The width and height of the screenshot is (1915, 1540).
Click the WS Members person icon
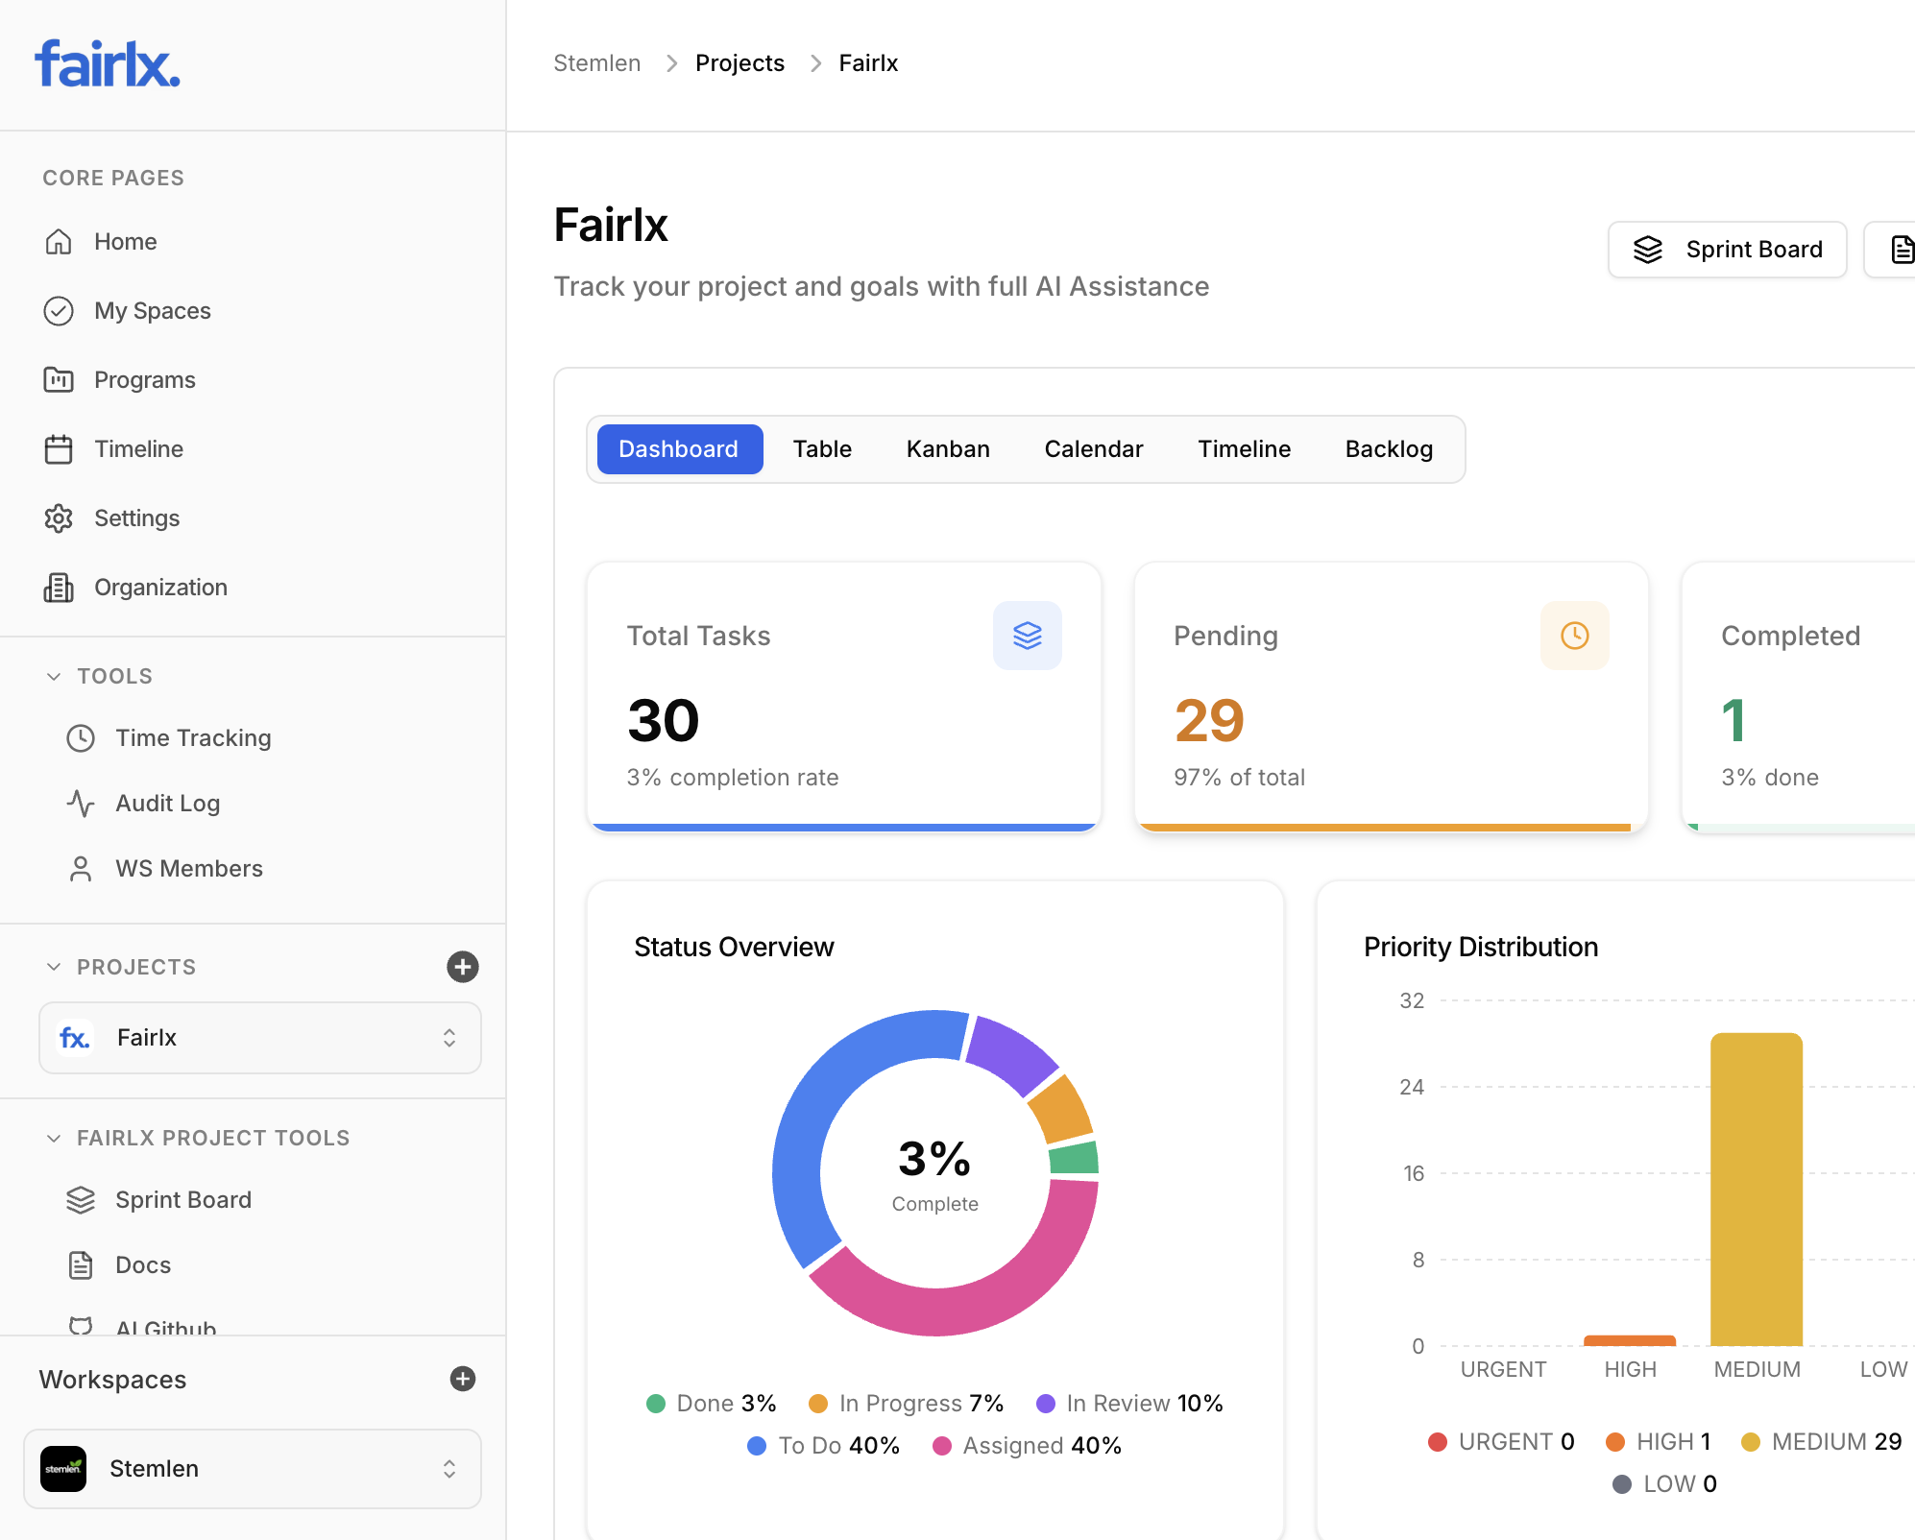tap(81, 869)
